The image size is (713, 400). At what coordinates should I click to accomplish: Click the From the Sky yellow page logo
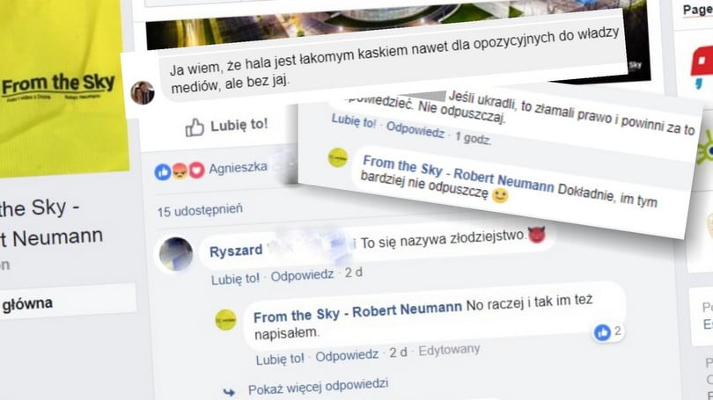click(x=58, y=85)
